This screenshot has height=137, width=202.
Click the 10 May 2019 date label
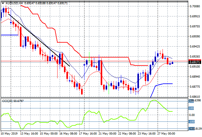[x=9, y=134]
